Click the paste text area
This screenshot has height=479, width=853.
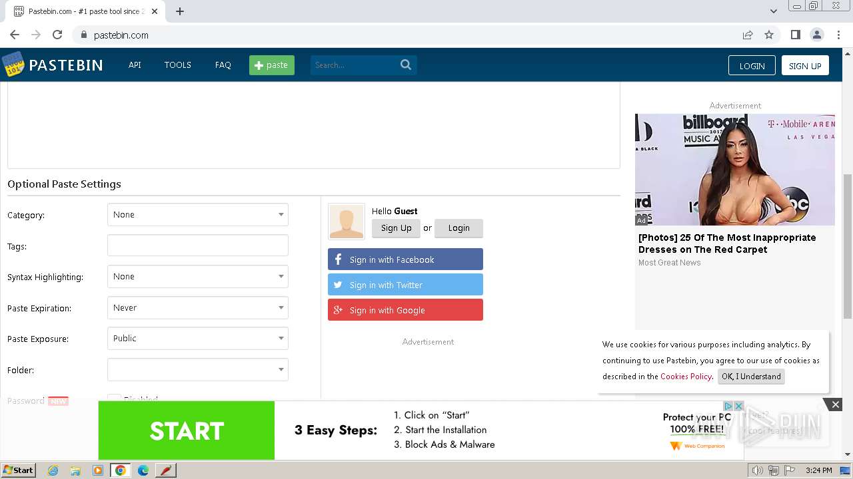(314, 125)
